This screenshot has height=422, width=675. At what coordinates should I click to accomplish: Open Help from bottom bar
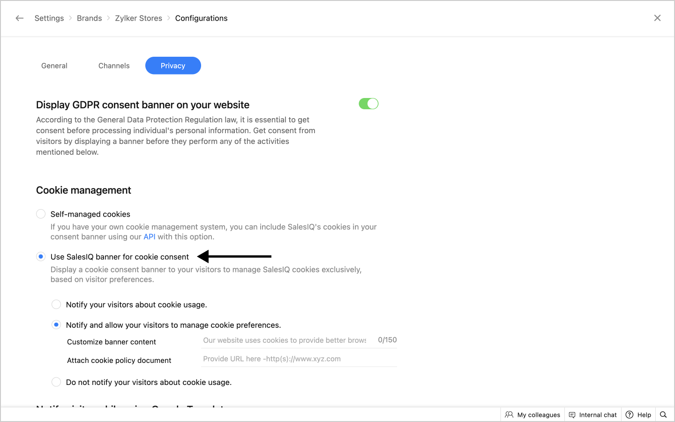638,414
